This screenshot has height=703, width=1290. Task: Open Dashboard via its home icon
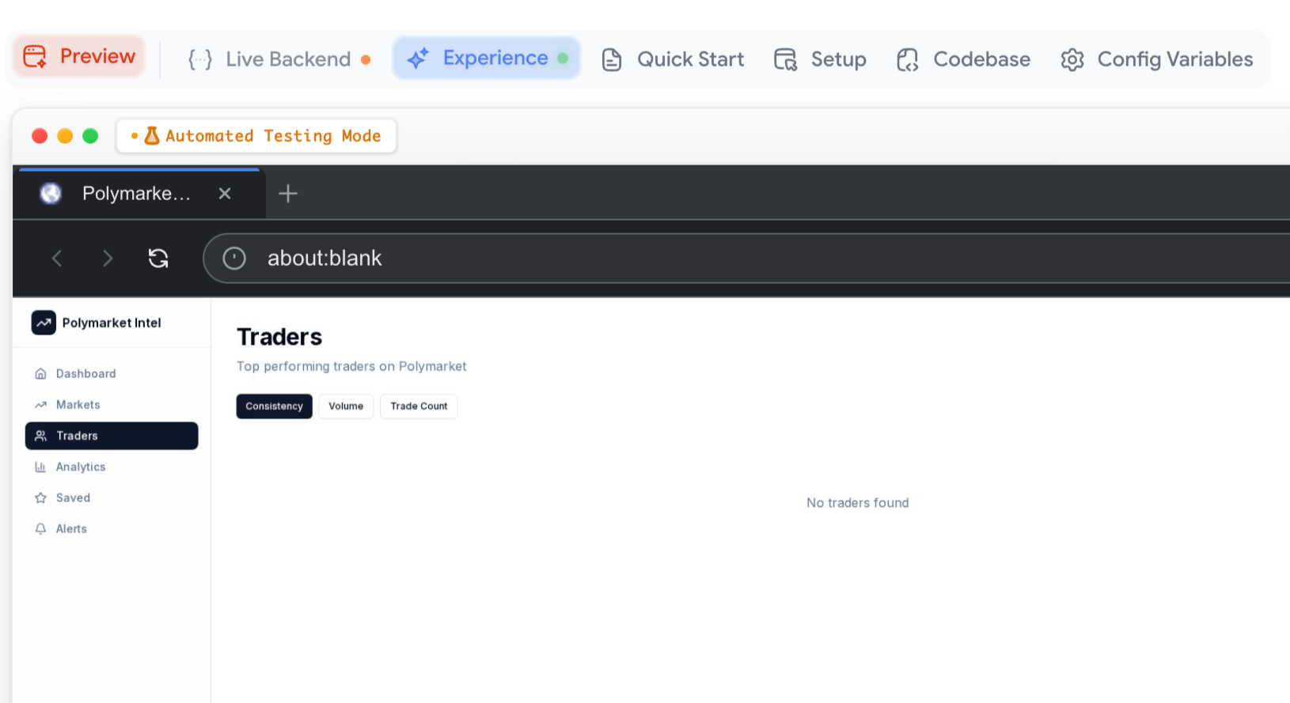(x=40, y=374)
